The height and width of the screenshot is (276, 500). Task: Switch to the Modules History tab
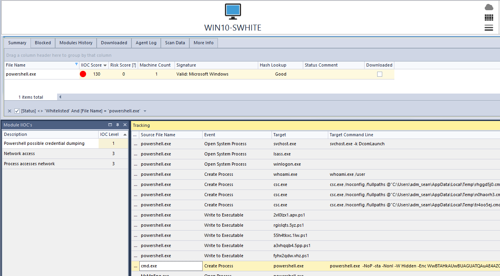click(76, 43)
